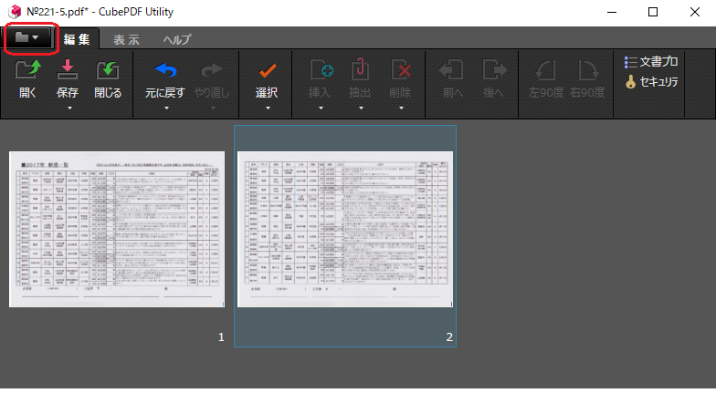Screen dimensions: 716x393
Task: Click the 前へ move-forward icon
Action: click(x=451, y=70)
